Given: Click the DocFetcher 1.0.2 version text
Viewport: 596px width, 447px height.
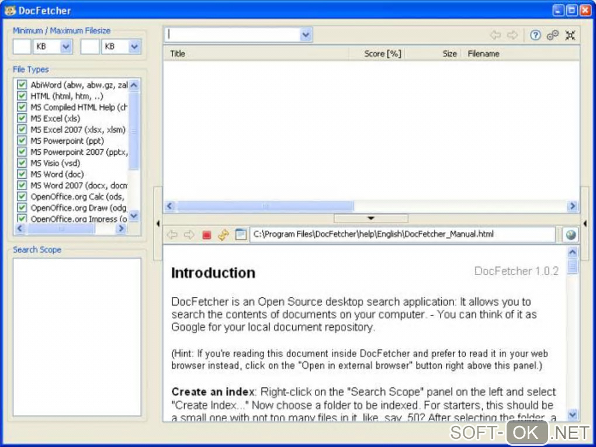Looking at the screenshot, I should (516, 271).
